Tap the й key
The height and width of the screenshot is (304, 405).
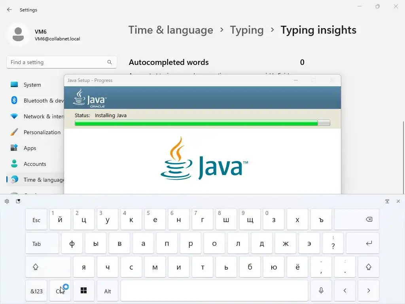pyautogui.click(x=60, y=219)
